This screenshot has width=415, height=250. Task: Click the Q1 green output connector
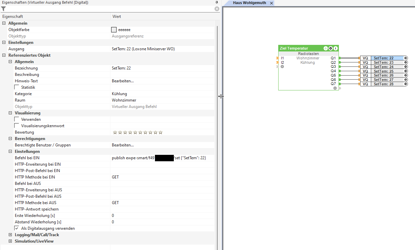pos(340,58)
